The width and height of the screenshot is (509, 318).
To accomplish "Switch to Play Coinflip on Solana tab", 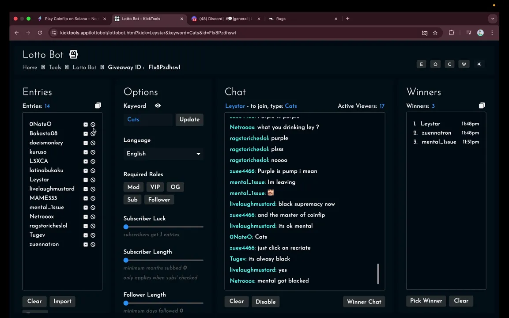I will tap(71, 19).
